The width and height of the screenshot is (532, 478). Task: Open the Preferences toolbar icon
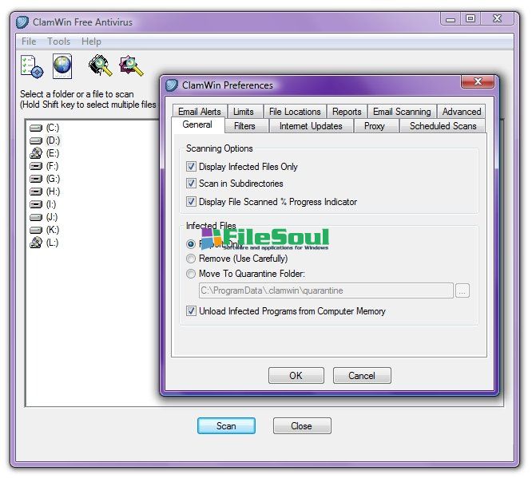[30, 67]
